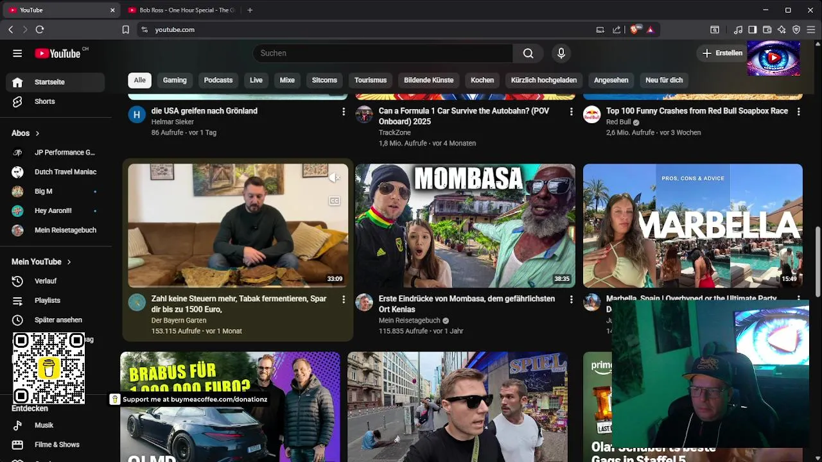Viewport: 822px width, 462px height.
Task: Open Red Bull channel name link
Action: (618, 122)
